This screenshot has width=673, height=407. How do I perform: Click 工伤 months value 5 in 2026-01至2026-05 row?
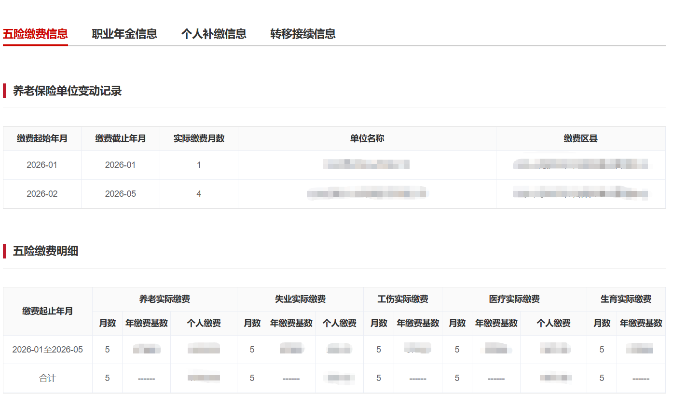click(x=379, y=350)
